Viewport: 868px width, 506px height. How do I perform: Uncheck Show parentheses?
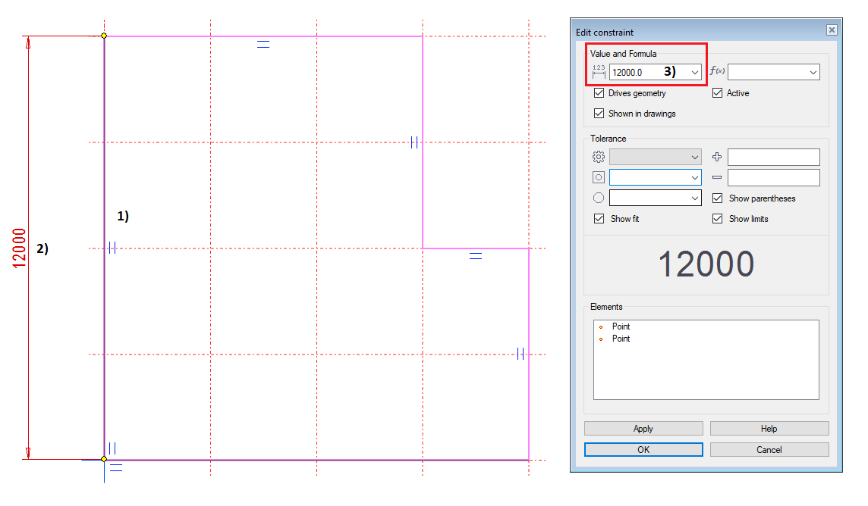click(x=718, y=198)
